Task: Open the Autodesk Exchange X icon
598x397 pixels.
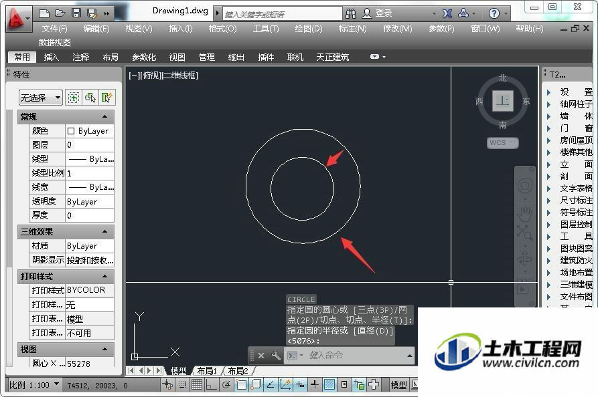Action: tap(447, 14)
